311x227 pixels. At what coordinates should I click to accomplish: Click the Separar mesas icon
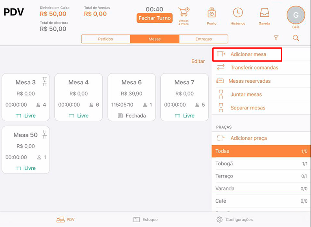[221, 107]
